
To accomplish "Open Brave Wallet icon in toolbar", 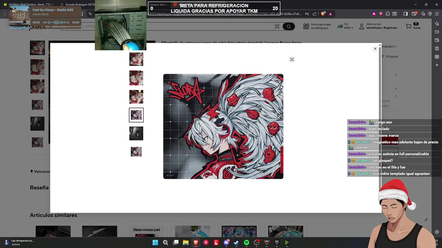I will [414, 14].
